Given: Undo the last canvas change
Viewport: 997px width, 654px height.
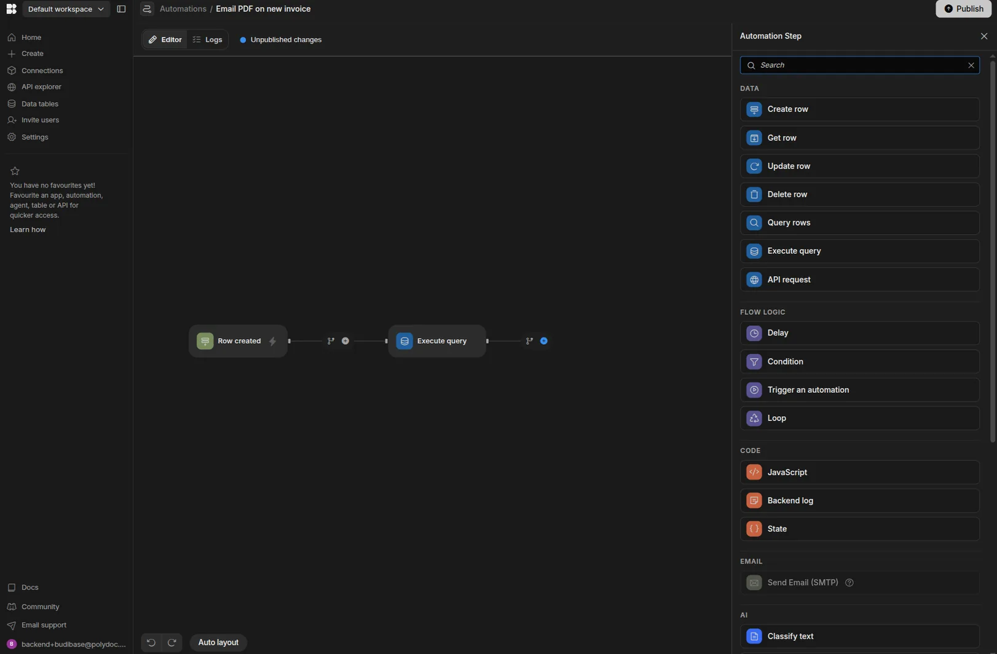Looking at the screenshot, I should (151, 642).
